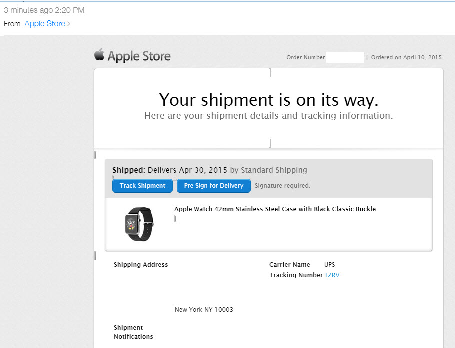
Task: Click the 'Tracking Number' label
Action: coord(296,275)
